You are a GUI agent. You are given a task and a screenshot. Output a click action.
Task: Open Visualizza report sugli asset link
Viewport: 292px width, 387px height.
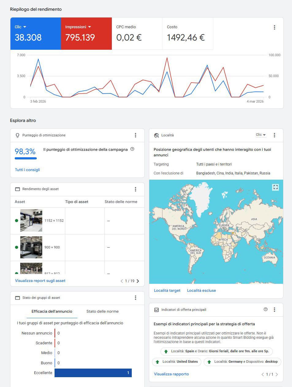coord(40,281)
